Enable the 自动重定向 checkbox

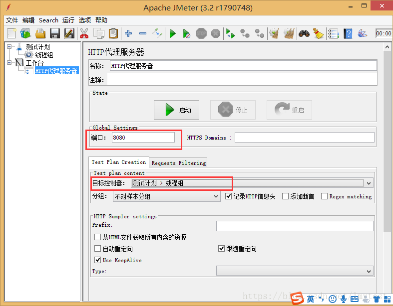[x=97, y=249]
